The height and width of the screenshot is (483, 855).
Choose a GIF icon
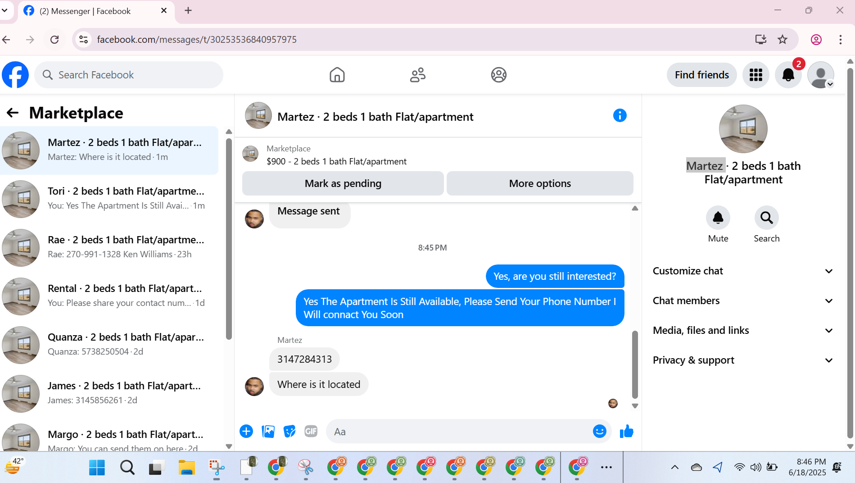coord(311,432)
